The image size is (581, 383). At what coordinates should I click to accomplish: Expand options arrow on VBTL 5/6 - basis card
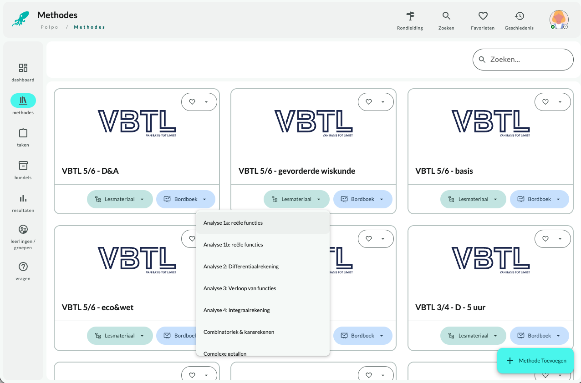[560, 102]
